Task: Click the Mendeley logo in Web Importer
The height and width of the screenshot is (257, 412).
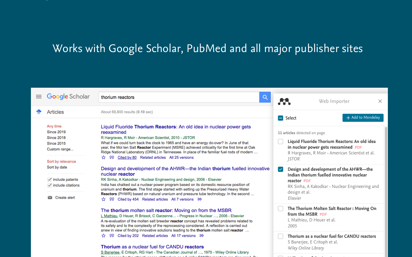Action: [x=284, y=102]
